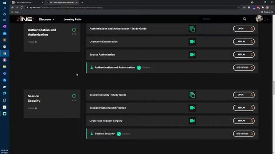
Task: Click REPLAY for Cross-Site Request Forgery
Action: click(x=244, y=121)
